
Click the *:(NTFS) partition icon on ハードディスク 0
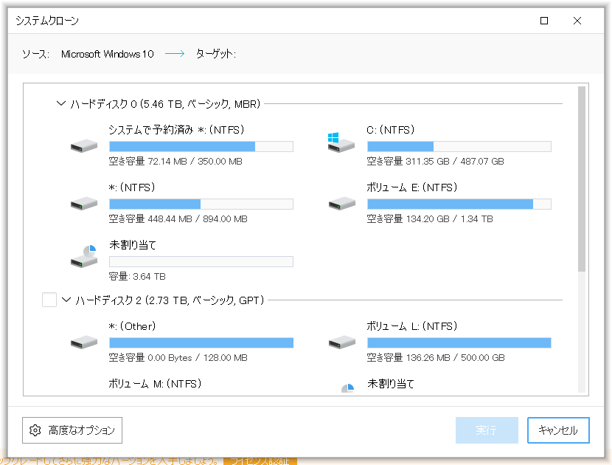coord(83,202)
